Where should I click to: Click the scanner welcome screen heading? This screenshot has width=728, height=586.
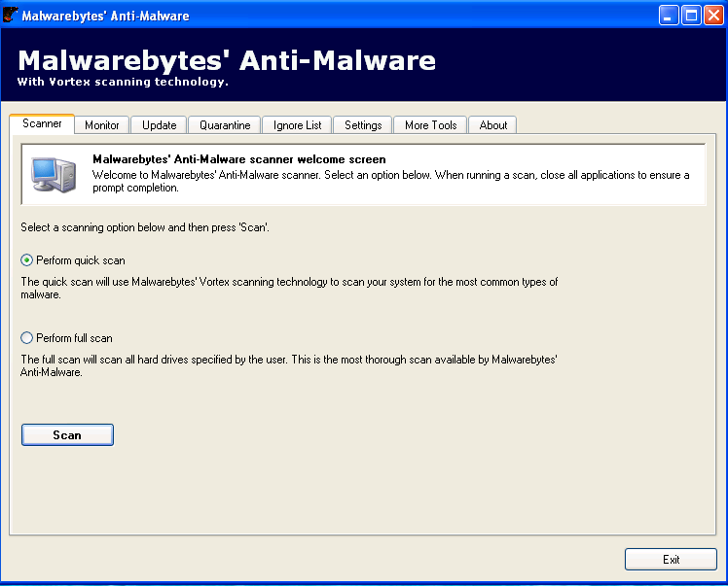(239, 159)
